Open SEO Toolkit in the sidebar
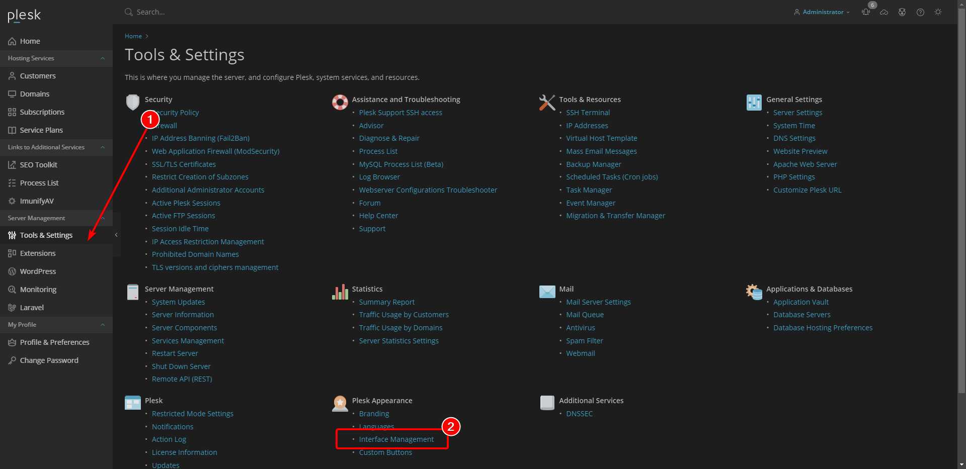Screen dimensions: 966x469 click(56, 165)
